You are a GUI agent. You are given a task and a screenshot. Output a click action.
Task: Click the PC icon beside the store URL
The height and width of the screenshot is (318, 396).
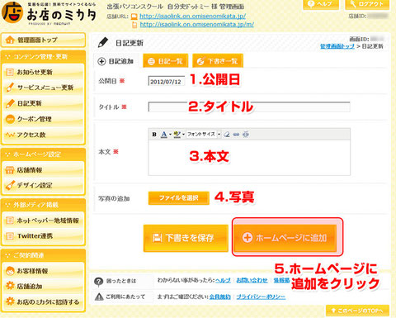click(134, 17)
